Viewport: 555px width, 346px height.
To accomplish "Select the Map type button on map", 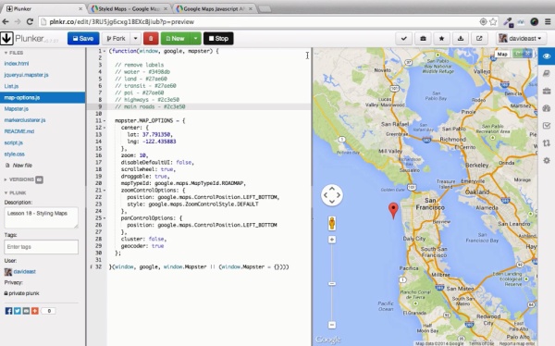I will click(502, 54).
